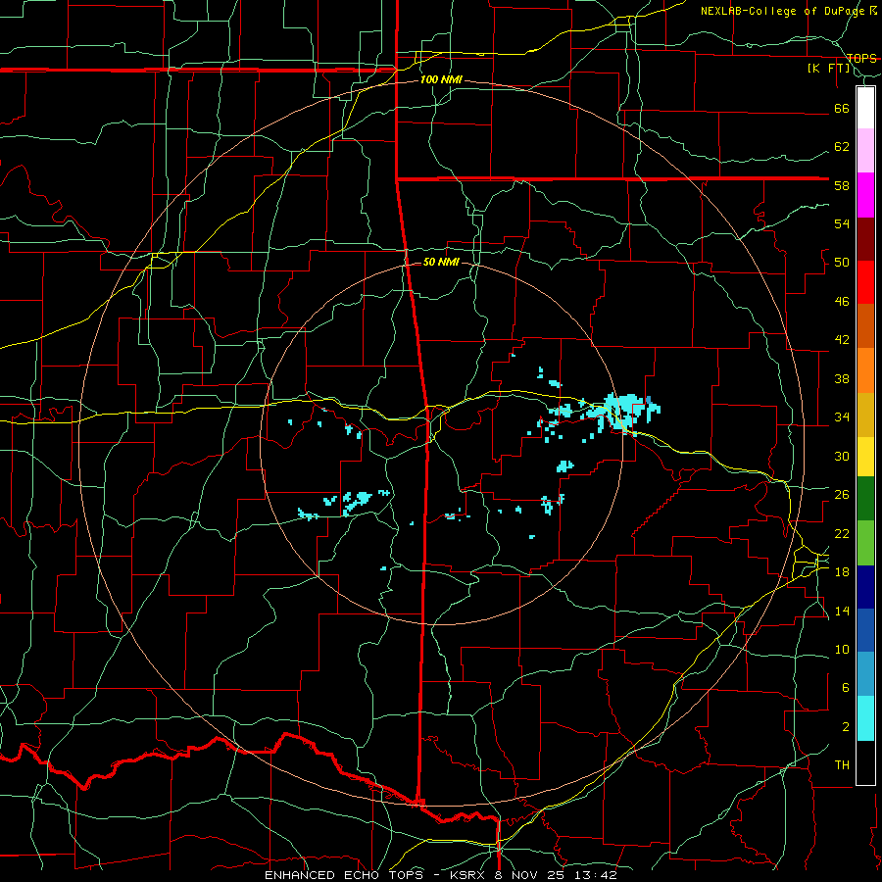Screen dimensions: 882x882
Task: Click the bright orange legend swatch near 38
Action: pyautogui.click(x=865, y=370)
